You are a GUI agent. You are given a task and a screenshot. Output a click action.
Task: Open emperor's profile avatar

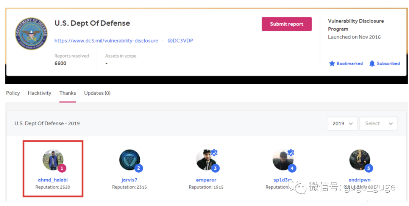[x=206, y=160]
